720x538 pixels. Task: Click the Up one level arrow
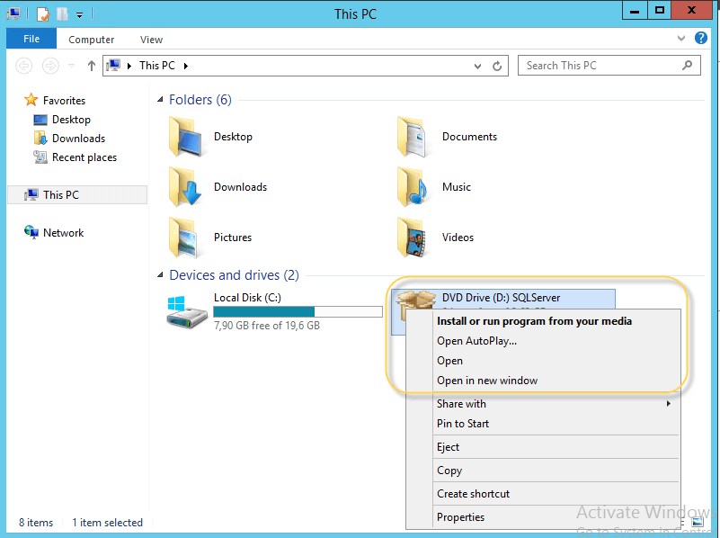click(x=91, y=66)
